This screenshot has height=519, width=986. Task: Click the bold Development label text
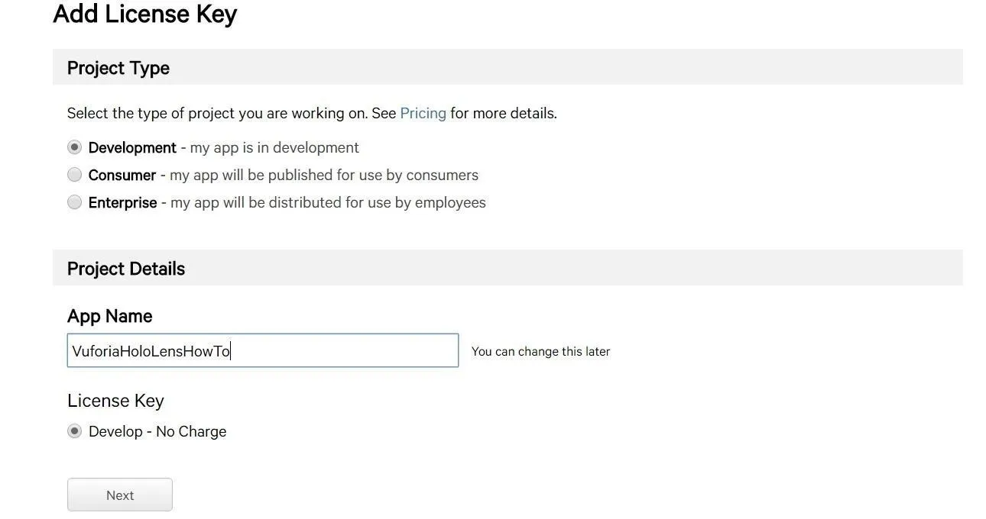[x=132, y=147]
